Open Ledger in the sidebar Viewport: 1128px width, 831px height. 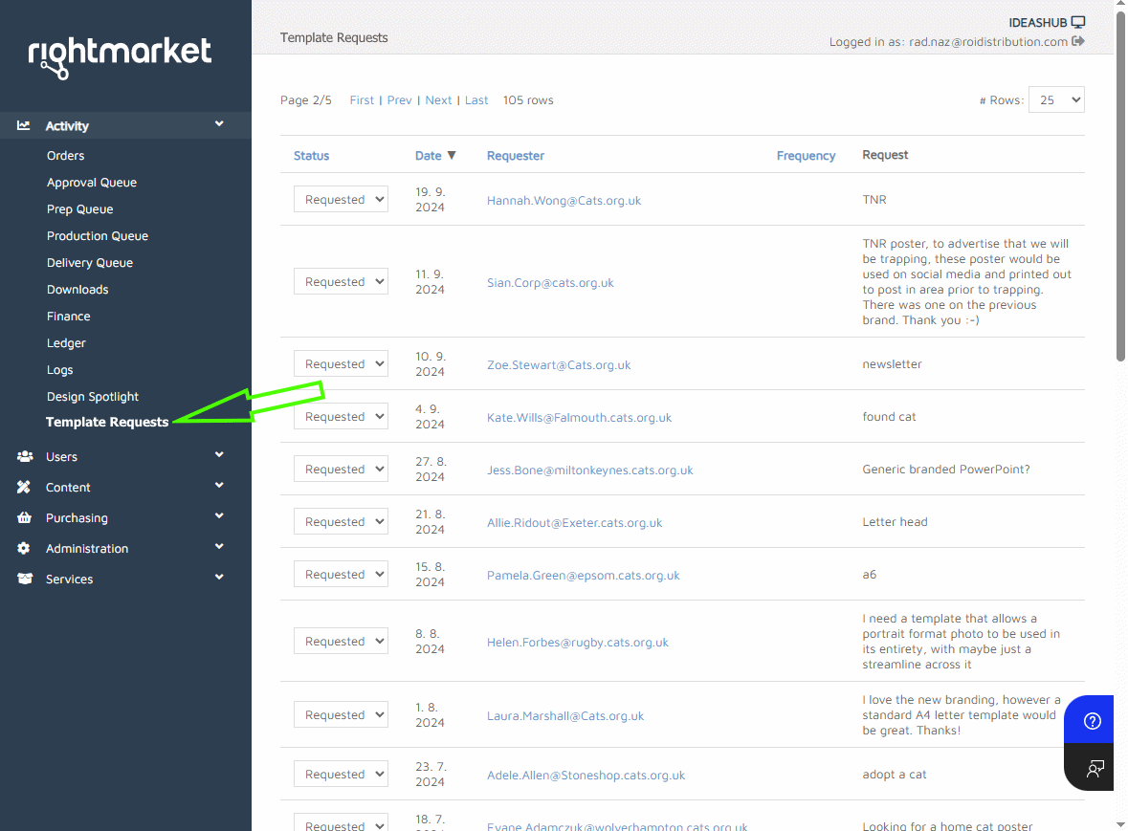tap(66, 343)
